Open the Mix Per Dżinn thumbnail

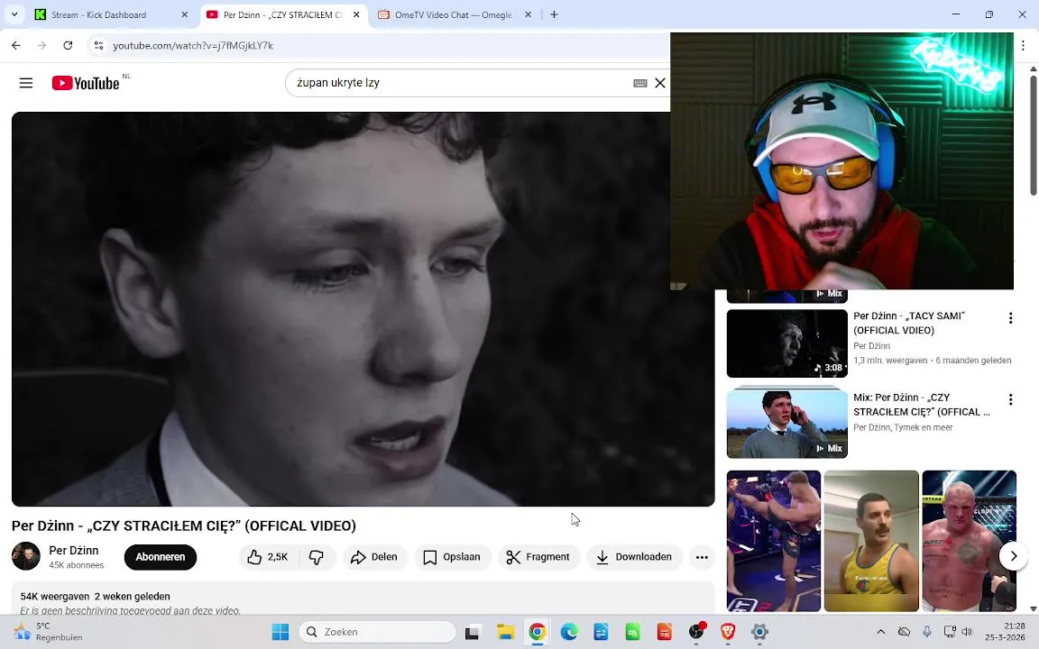click(x=787, y=424)
